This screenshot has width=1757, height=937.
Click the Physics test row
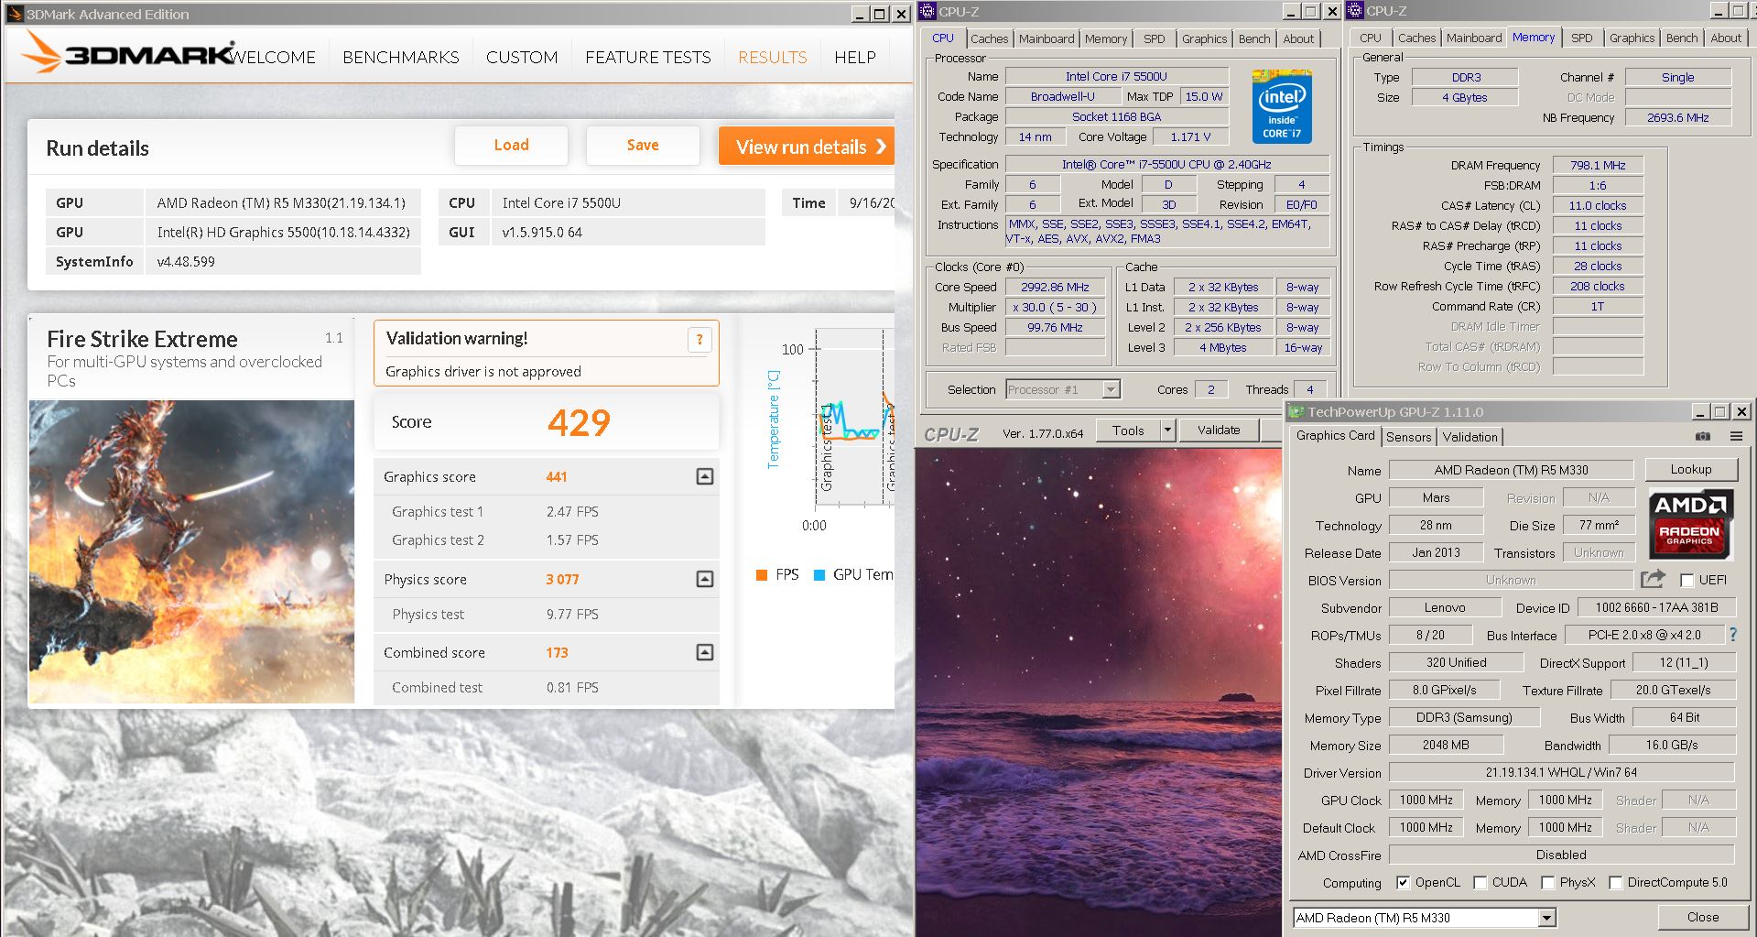546,614
